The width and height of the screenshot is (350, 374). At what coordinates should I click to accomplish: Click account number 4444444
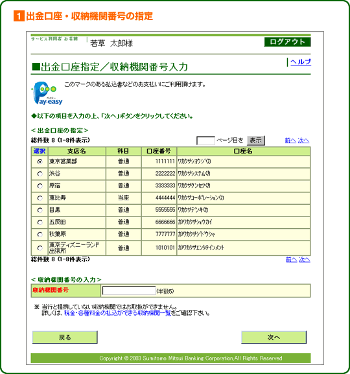[165, 198]
